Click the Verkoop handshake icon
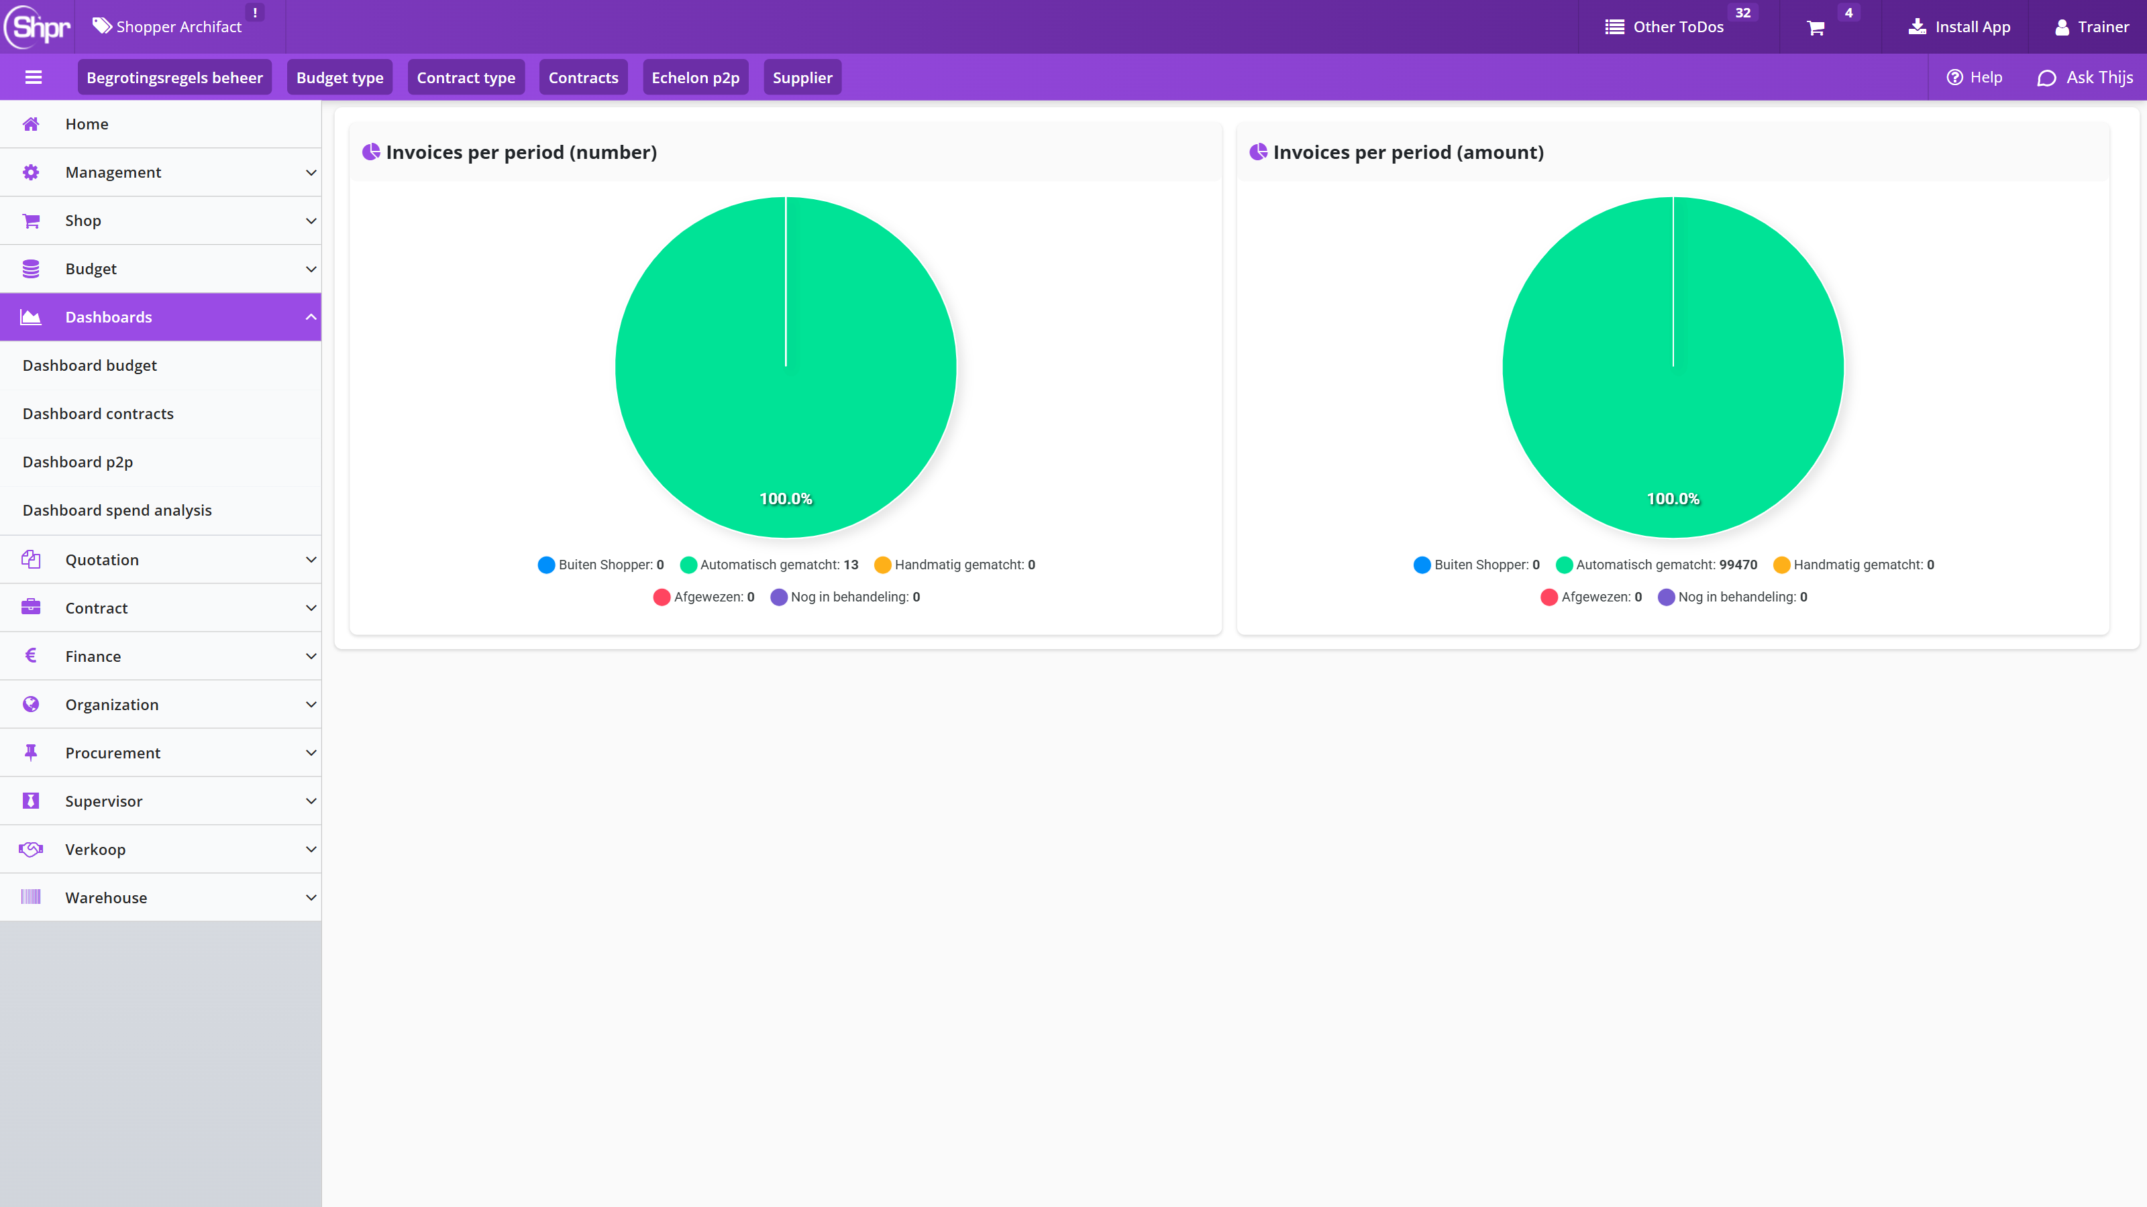Screen dimensions: 2147x1207 point(31,849)
